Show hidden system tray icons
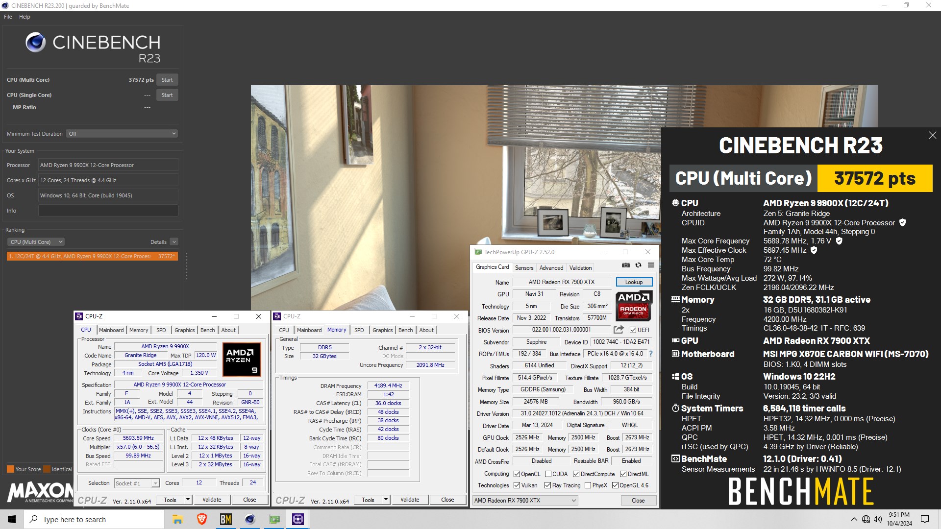 coord(854,519)
